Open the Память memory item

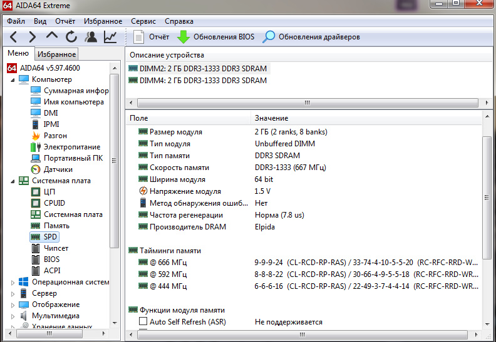(56, 226)
